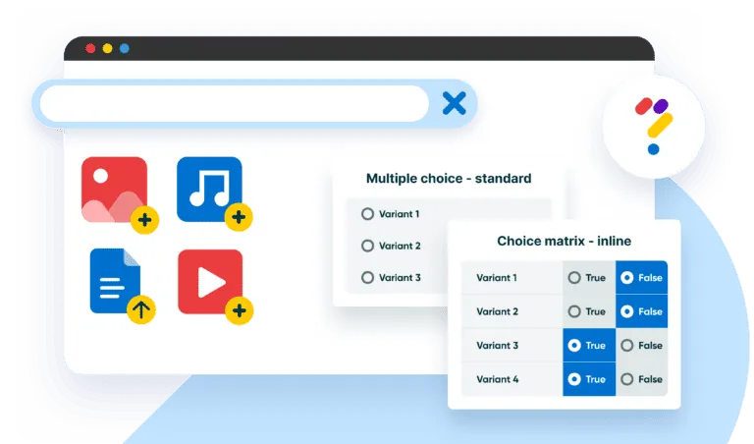This screenshot has width=754, height=444.
Task: Choose True for Variant 3 in matrix
Action: pos(589,345)
